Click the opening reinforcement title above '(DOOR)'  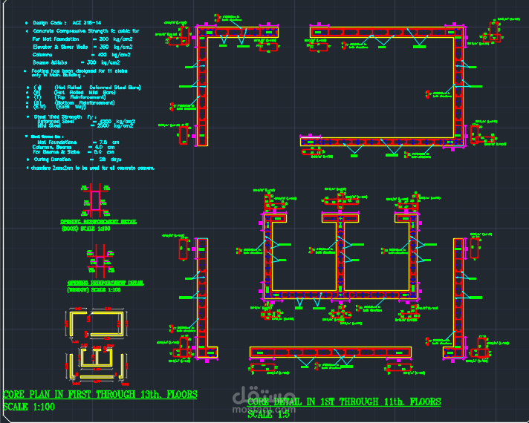coord(99,222)
